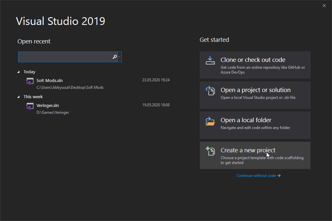This screenshot has height=221, width=332.
Task: Click the magnifier search icon in recent box
Action: coord(115,57)
